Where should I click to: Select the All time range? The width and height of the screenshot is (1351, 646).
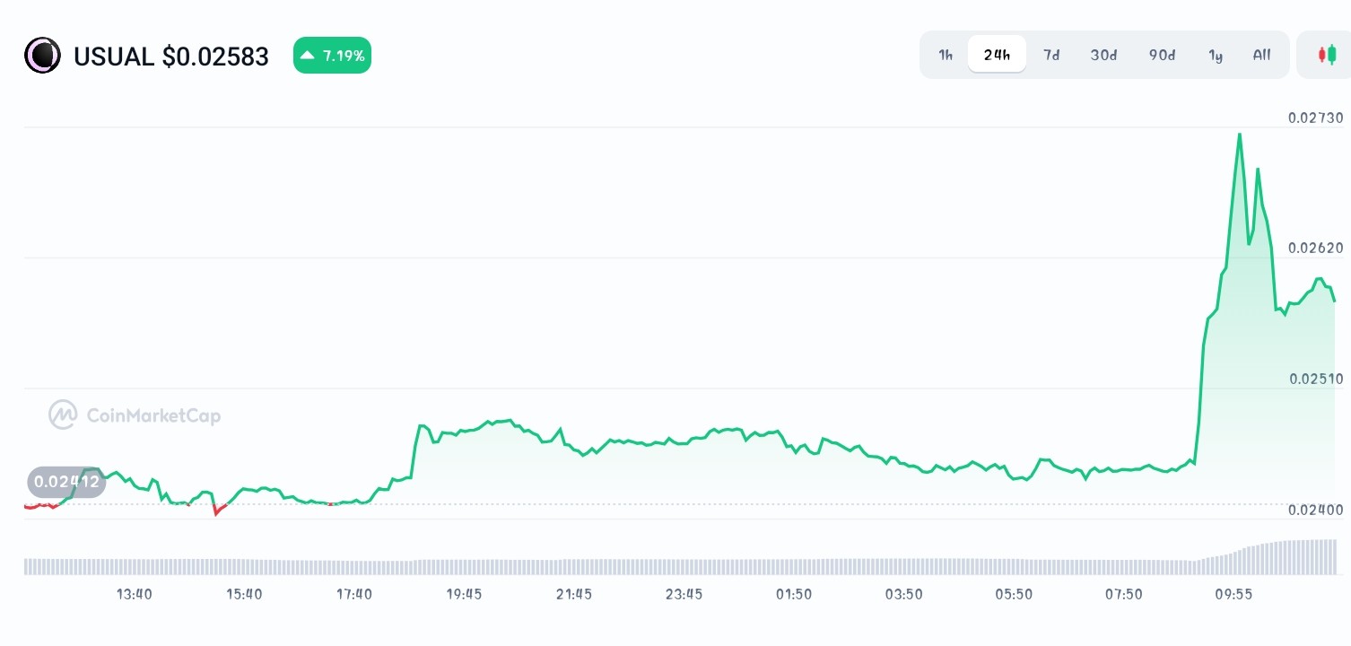(1261, 55)
